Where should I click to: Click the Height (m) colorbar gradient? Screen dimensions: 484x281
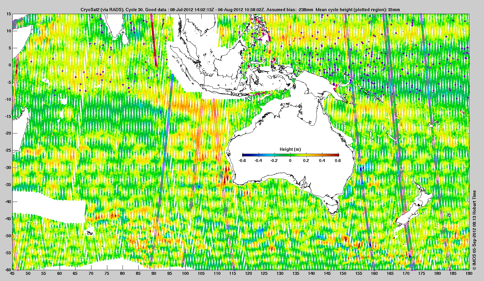pos(290,155)
